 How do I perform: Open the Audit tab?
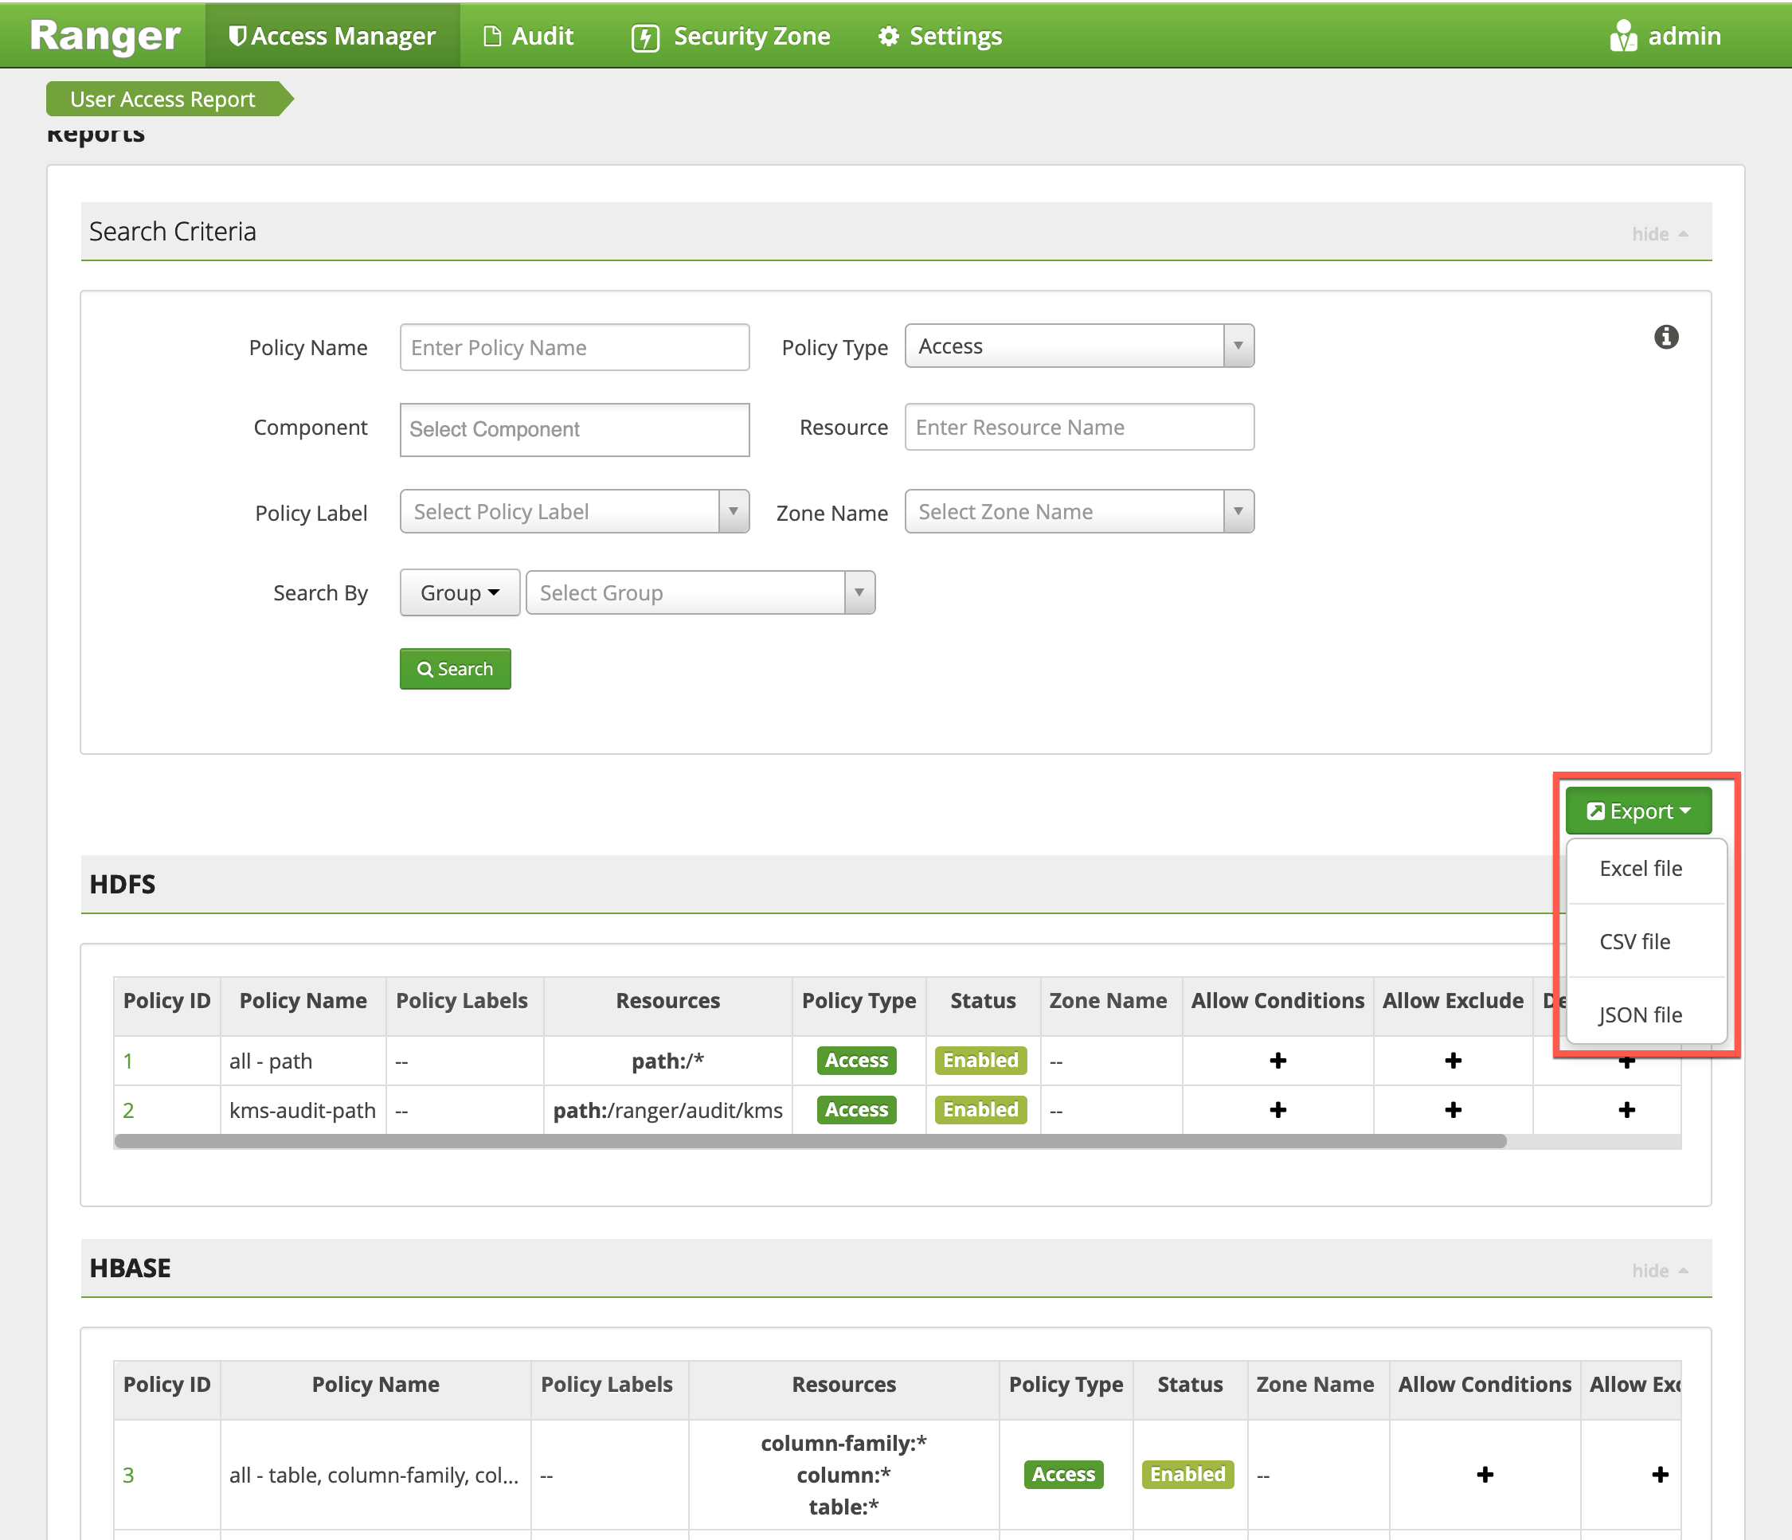[x=528, y=37]
